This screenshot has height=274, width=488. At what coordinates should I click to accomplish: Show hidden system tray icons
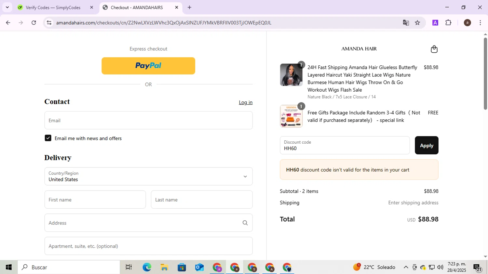pos(406,267)
